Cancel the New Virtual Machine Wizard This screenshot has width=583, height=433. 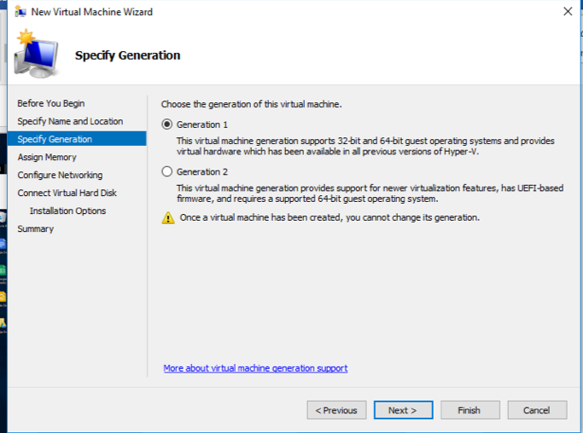coord(537,410)
